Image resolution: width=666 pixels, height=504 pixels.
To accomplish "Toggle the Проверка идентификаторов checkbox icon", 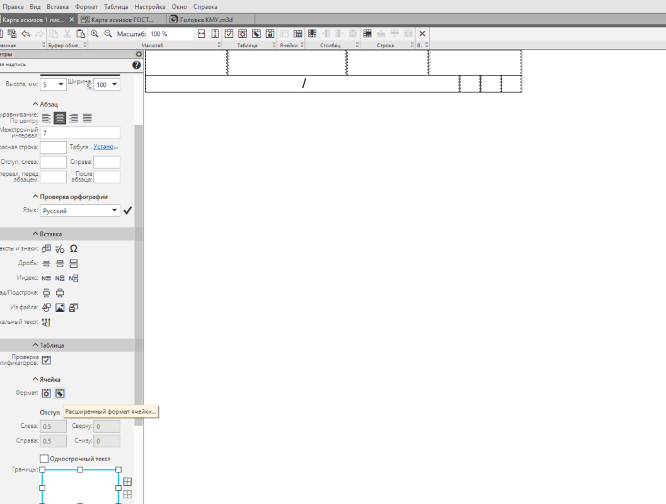I will (46, 360).
